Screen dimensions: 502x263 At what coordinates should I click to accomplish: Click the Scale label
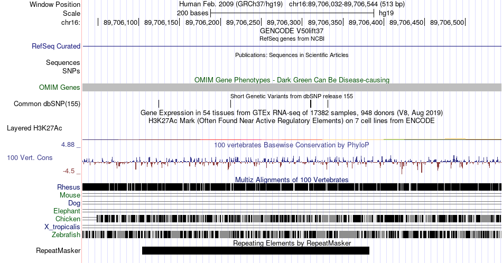coord(71,13)
